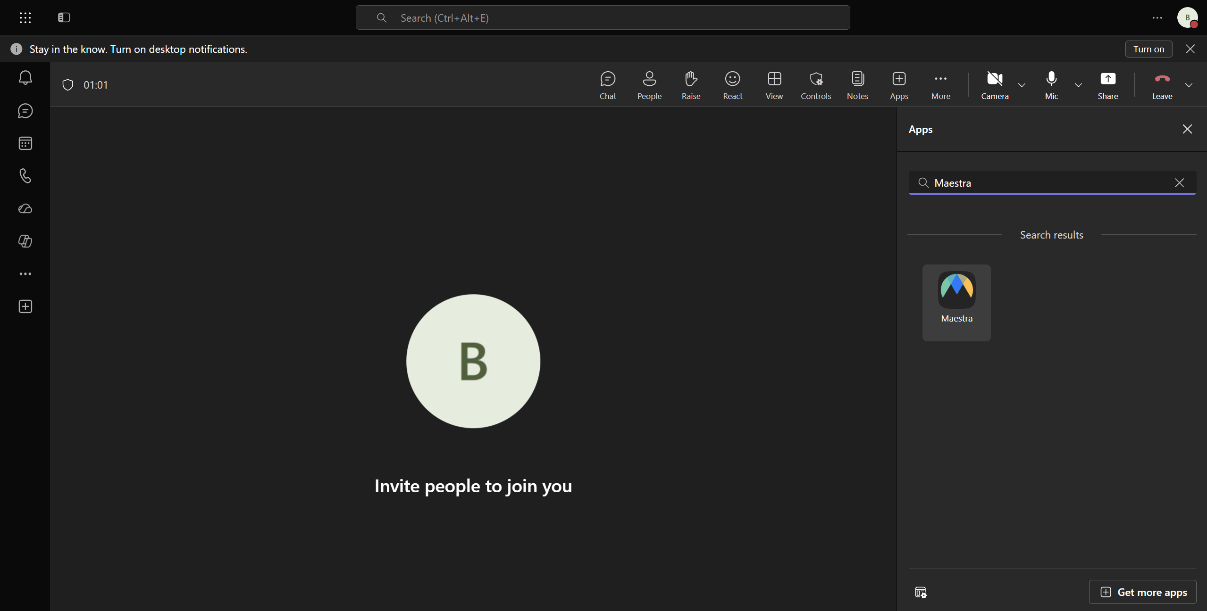Mute the Mic
Viewport: 1207px width, 611px height.
[1051, 85]
